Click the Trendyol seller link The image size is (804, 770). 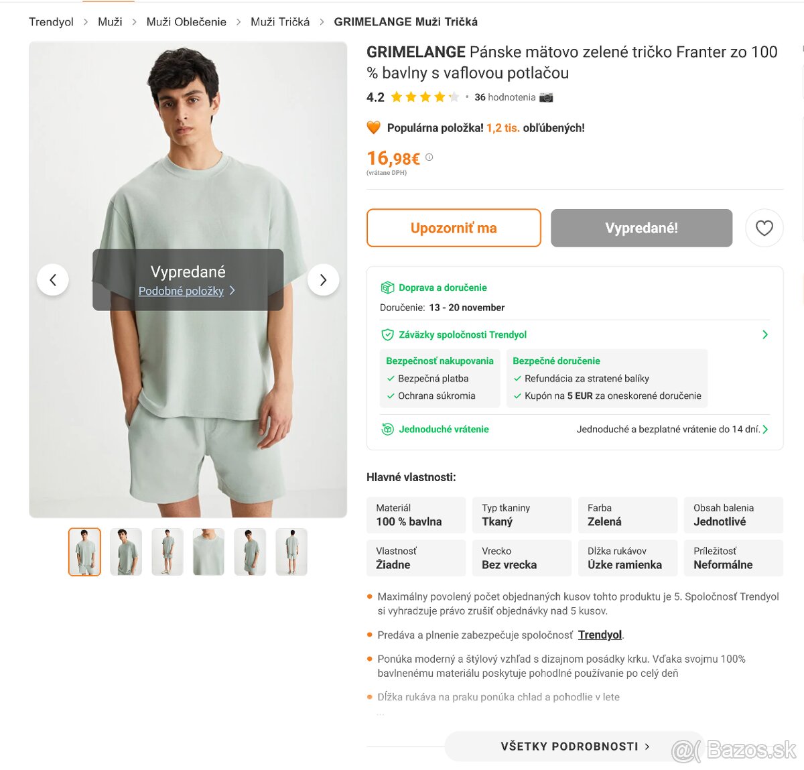[x=600, y=635]
